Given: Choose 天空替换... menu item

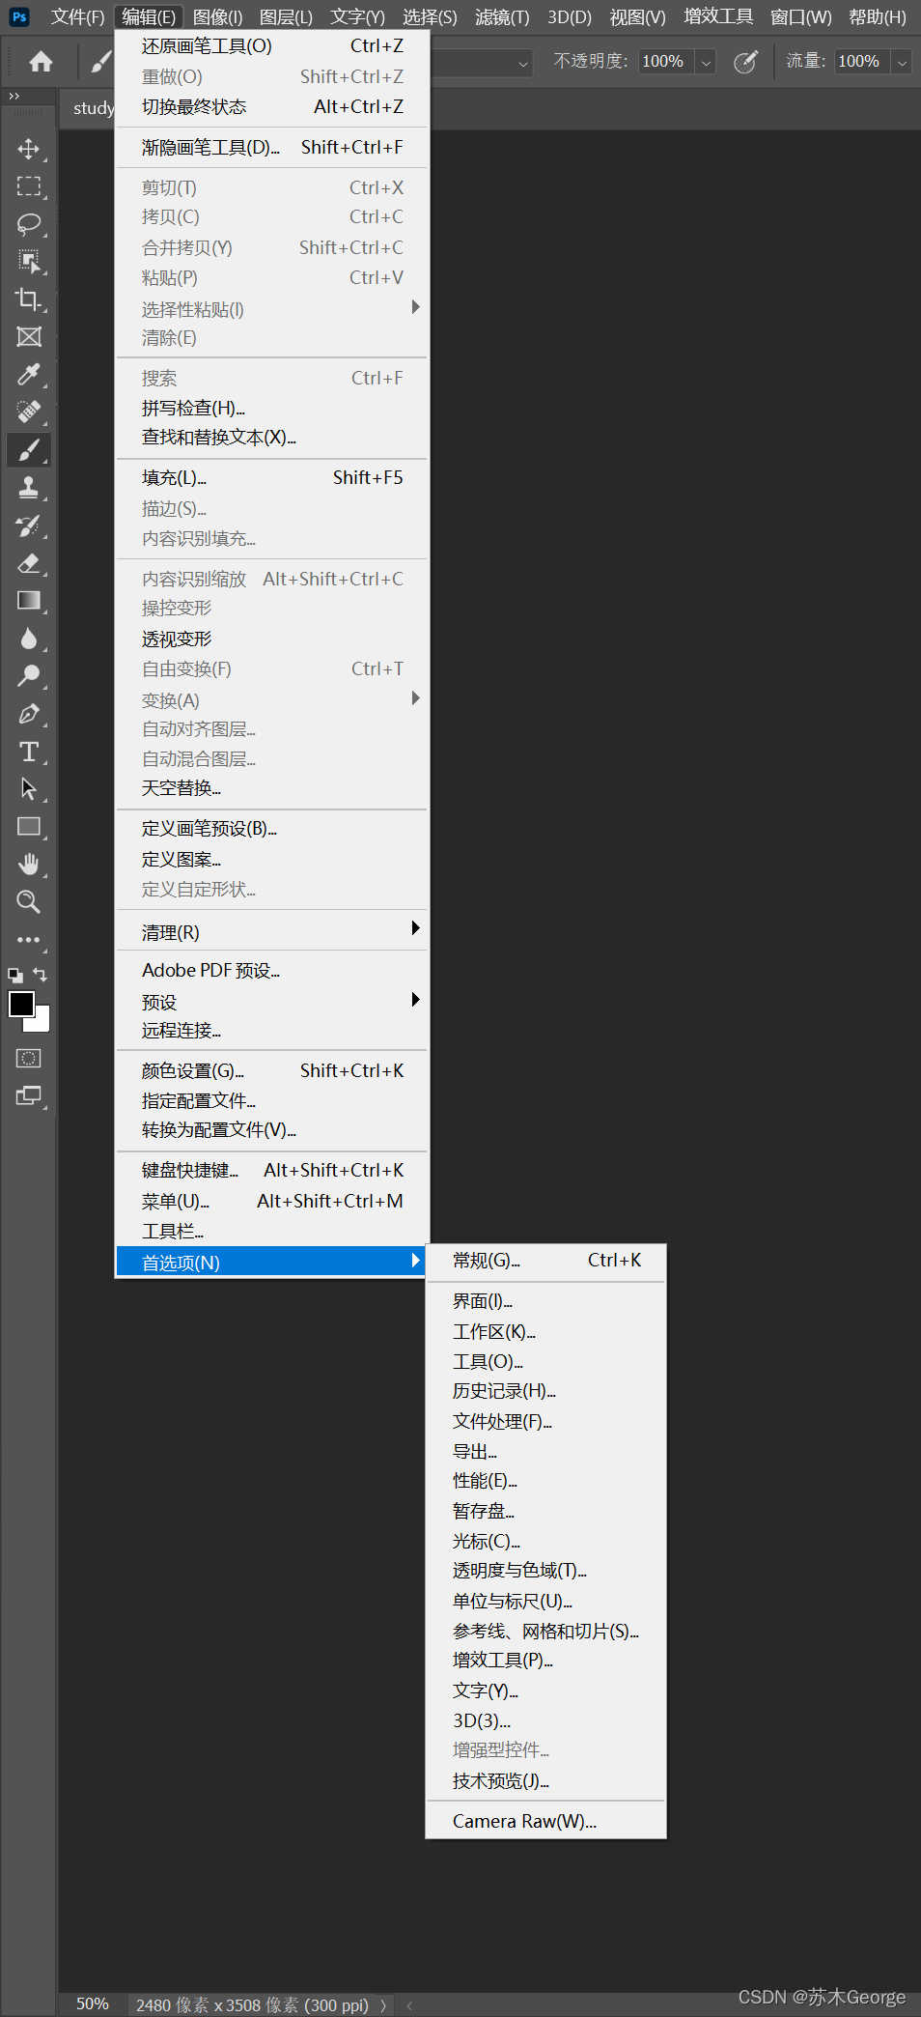Looking at the screenshot, I should (x=272, y=788).
